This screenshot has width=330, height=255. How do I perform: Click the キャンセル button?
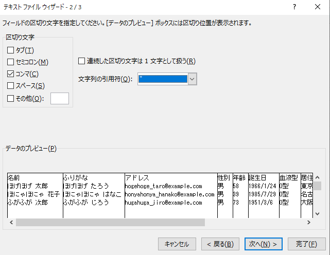click(x=177, y=244)
